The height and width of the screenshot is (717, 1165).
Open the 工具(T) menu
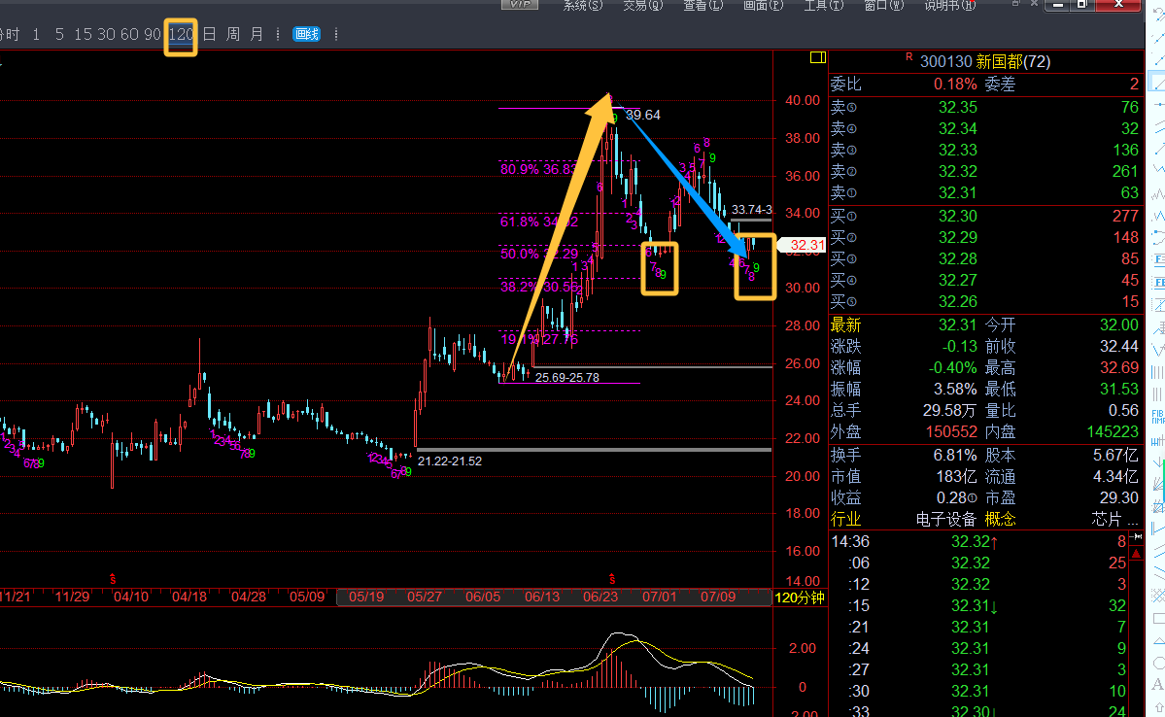point(823,5)
